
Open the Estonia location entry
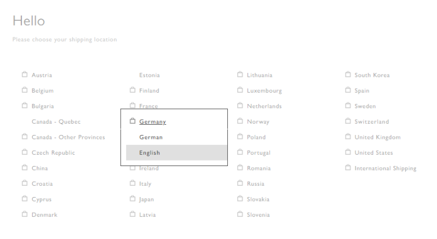point(149,75)
